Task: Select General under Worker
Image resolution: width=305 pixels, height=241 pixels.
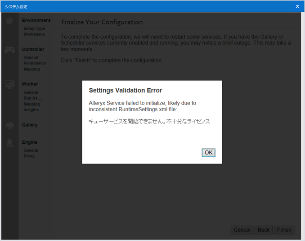Action: (31, 92)
